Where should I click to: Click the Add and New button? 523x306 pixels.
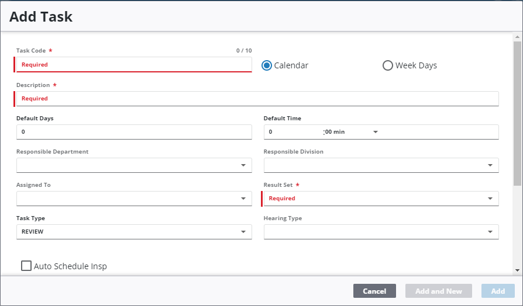tap(438, 291)
